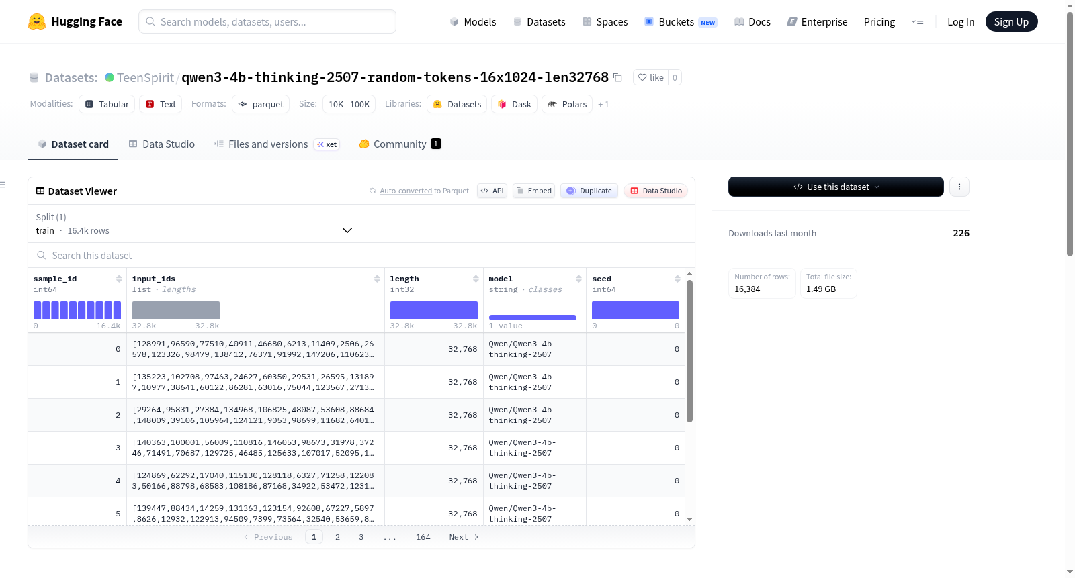Open Data Studio from viewer header

pyautogui.click(x=656, y=191)
